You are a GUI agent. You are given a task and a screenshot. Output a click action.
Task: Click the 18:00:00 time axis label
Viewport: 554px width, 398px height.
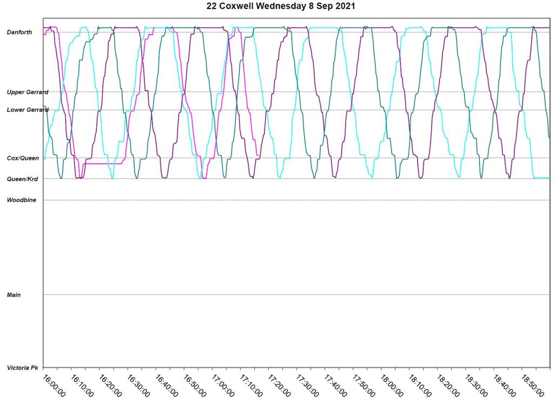[x=392, y=384]
